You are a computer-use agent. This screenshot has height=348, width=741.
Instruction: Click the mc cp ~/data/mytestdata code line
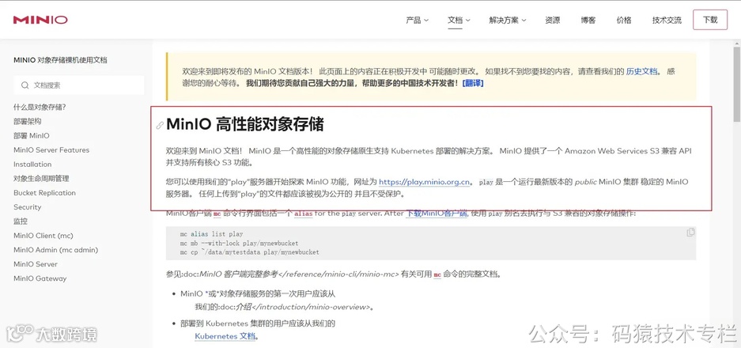coord(250,252)
